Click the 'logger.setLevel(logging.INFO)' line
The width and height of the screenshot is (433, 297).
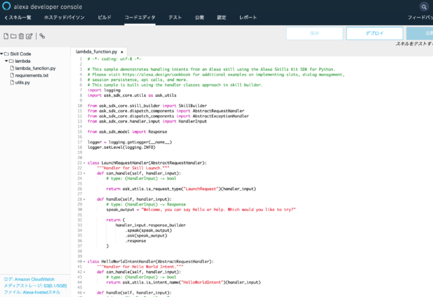pos(122,147)
